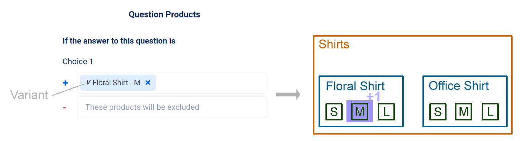Click the gray right arrow
521x141 pixels.
tap(288, 95)
